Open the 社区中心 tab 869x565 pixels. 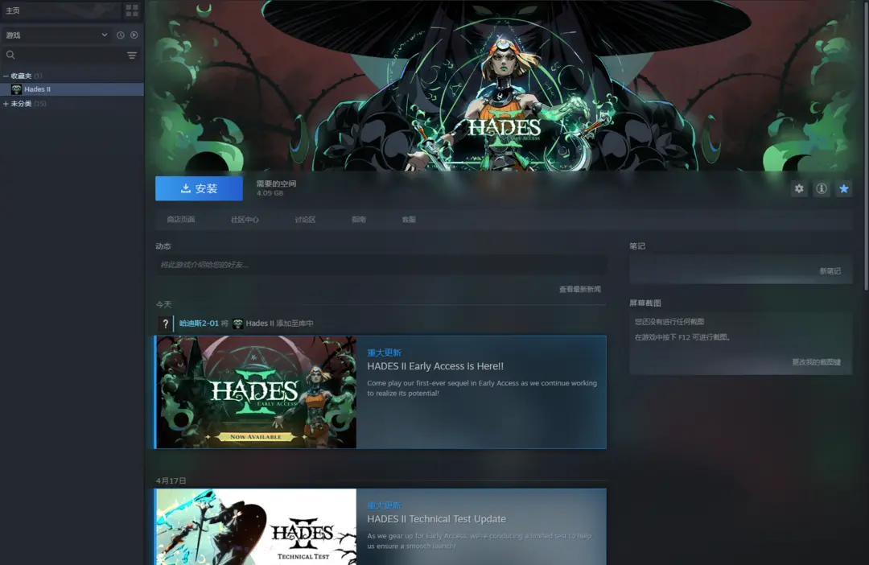point(245,220)
